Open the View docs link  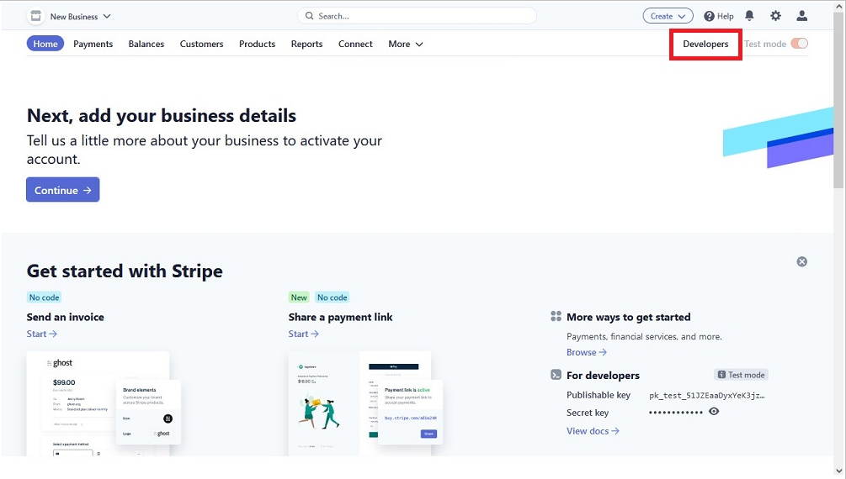[x=593, y=431]
